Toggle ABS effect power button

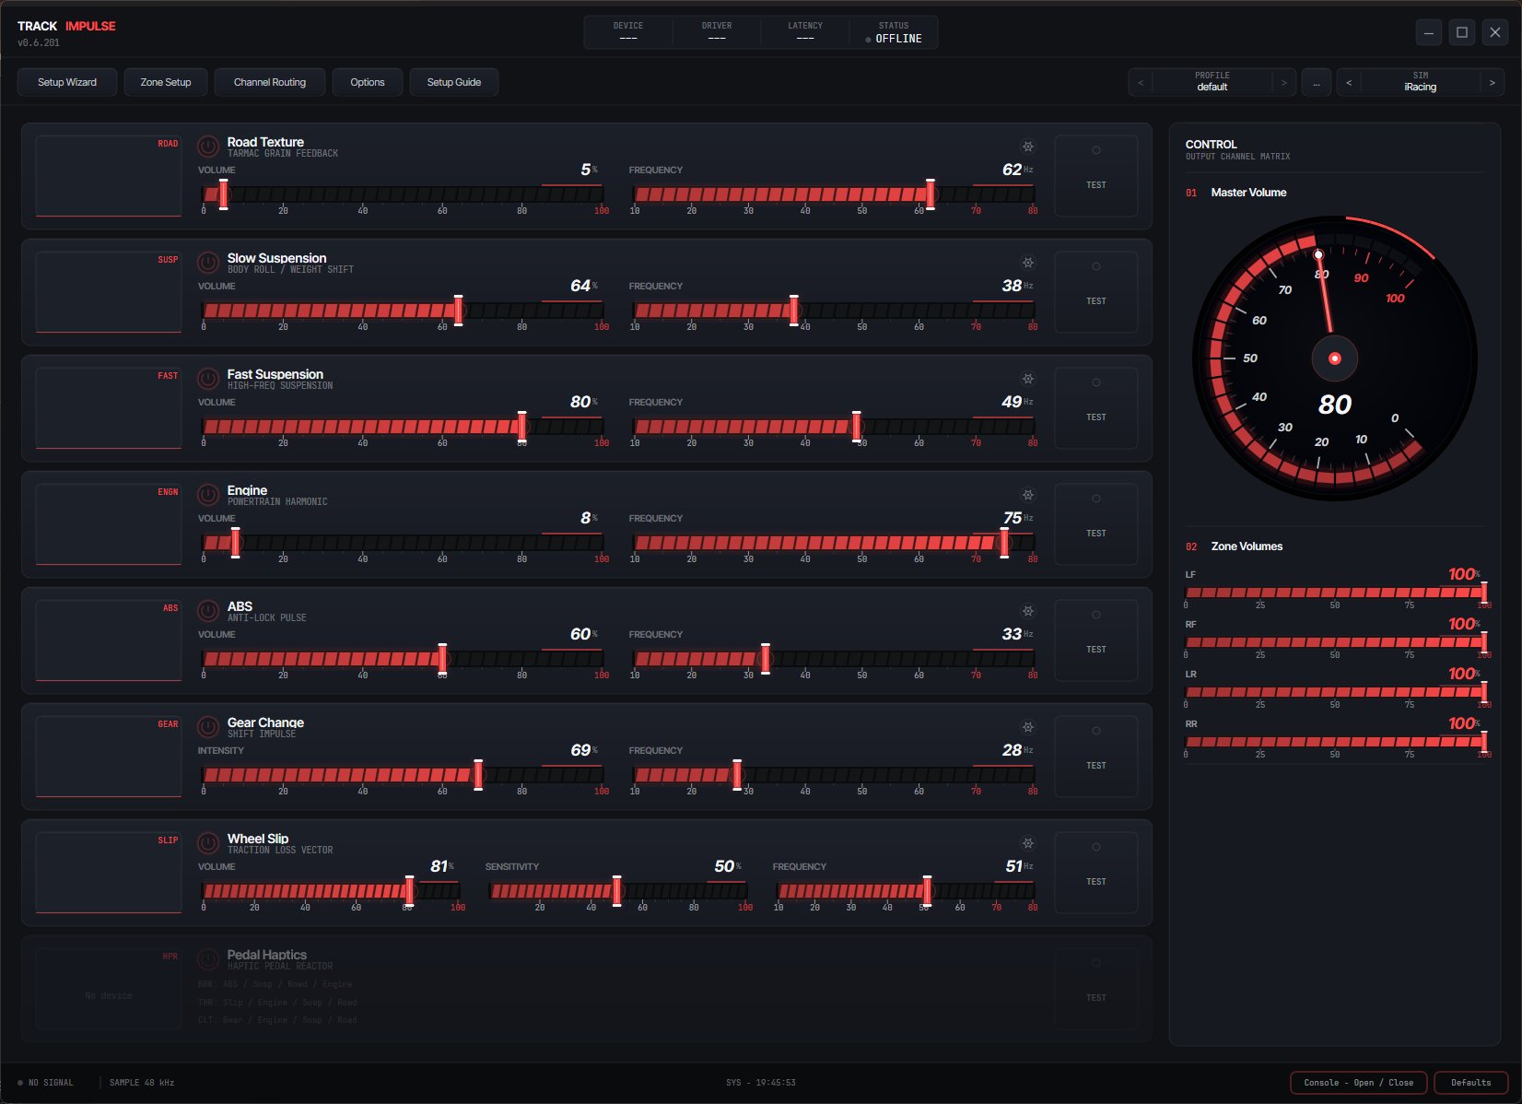(208, 610)
